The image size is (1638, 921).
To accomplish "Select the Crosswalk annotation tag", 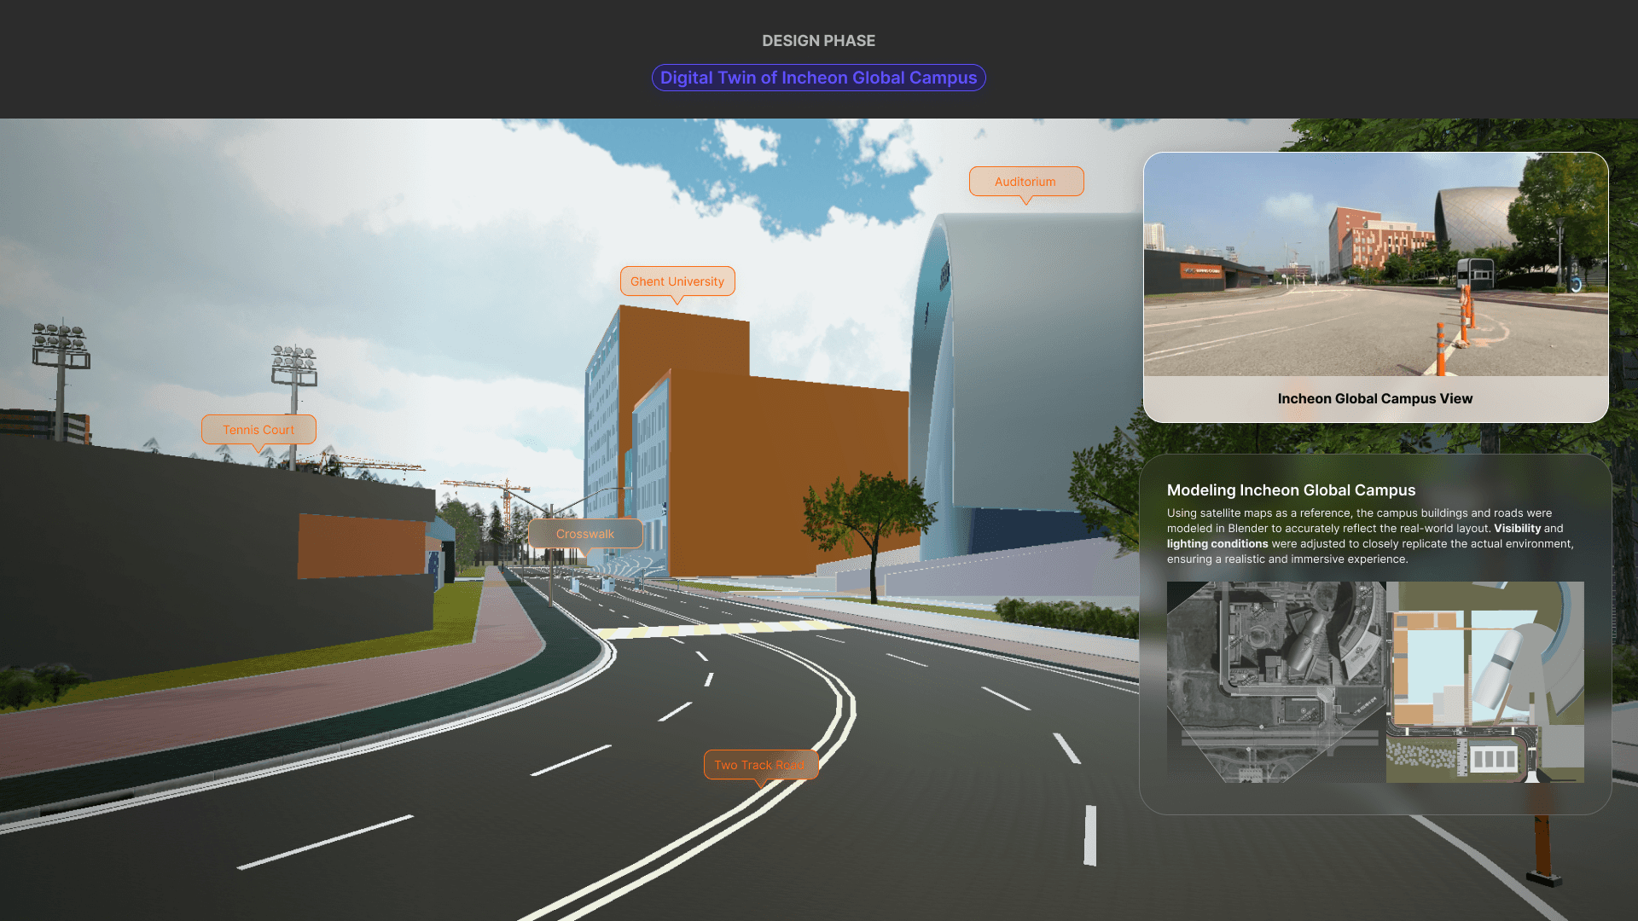I will [x=584, y=534].
